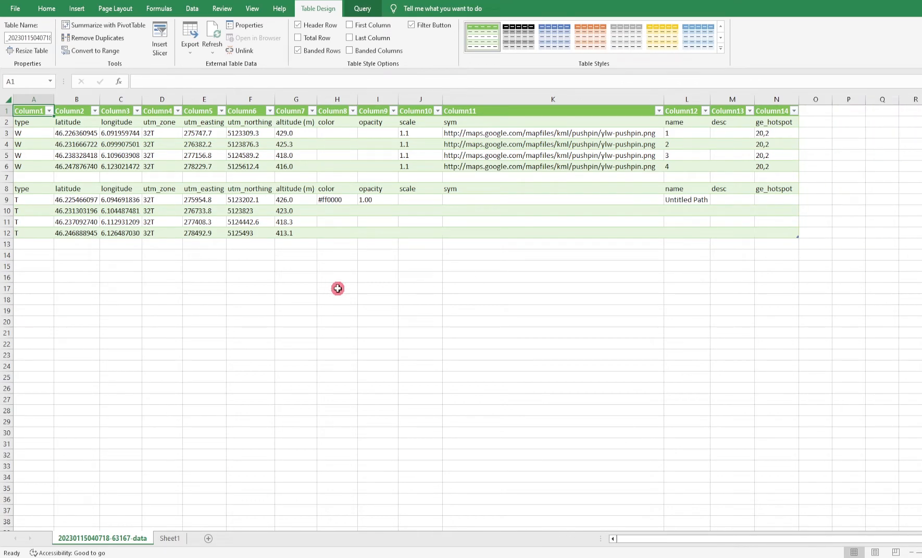The width and height of the screenshot is (922, 558).
Task: Open table Properties
Action: pyautogui.click(x=245, y=25)
